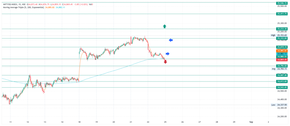Click the red 24,869.45 current price label
The image size is (290, 126).
tap(282, 60)
